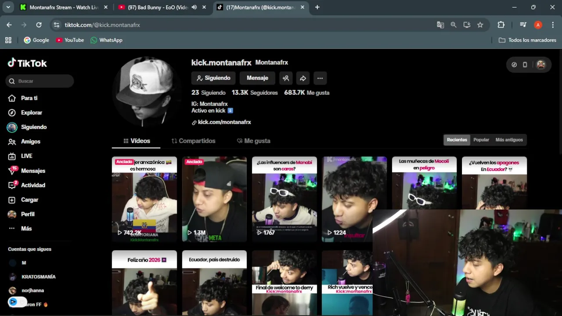View 13.3K Seguidores list

(255, 93)
